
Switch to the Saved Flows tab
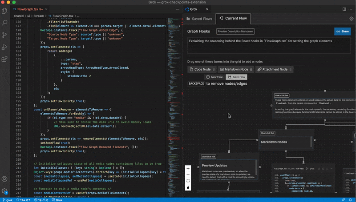coord(199,19)
